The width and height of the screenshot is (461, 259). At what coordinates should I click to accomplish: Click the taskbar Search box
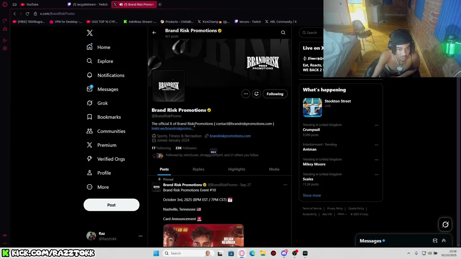[188, 253]
